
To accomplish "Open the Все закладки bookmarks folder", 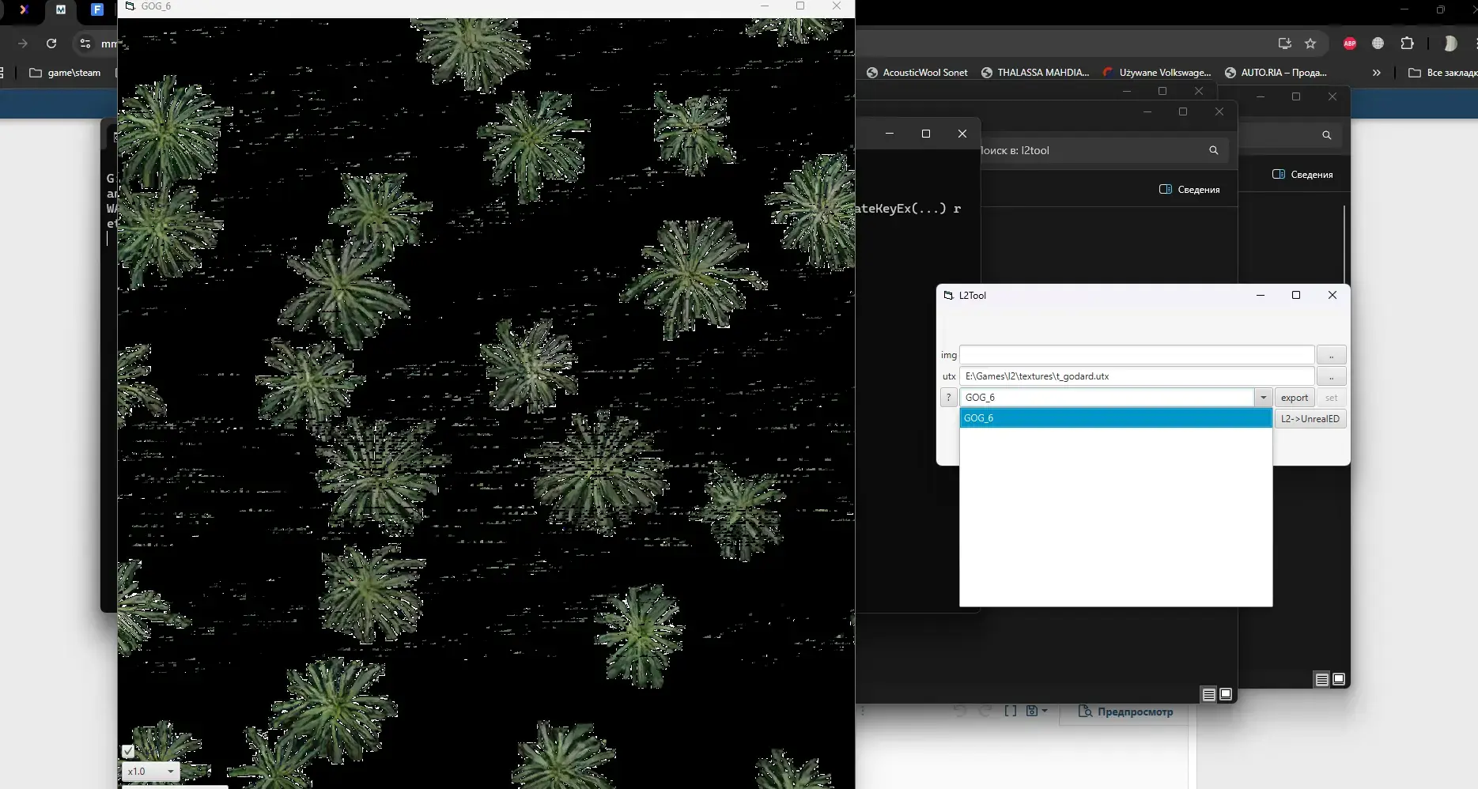I will click(x=1442, y=73).
